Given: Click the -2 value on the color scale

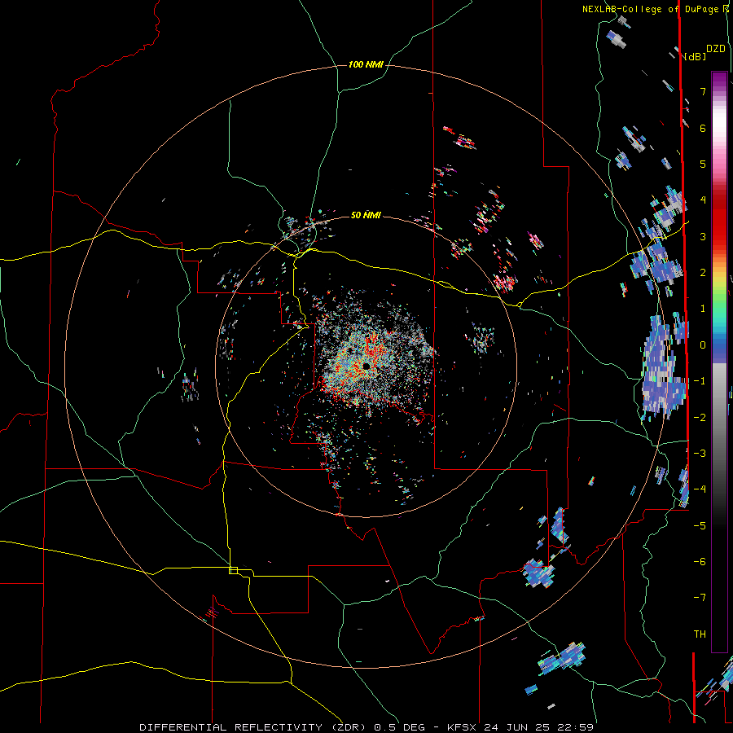Looking at the screenshot, I should (x=700, y=417).
